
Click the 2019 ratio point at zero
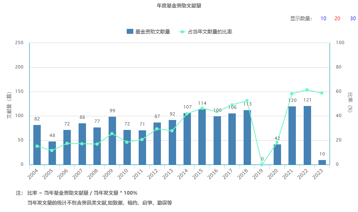(x=262, y=165)
